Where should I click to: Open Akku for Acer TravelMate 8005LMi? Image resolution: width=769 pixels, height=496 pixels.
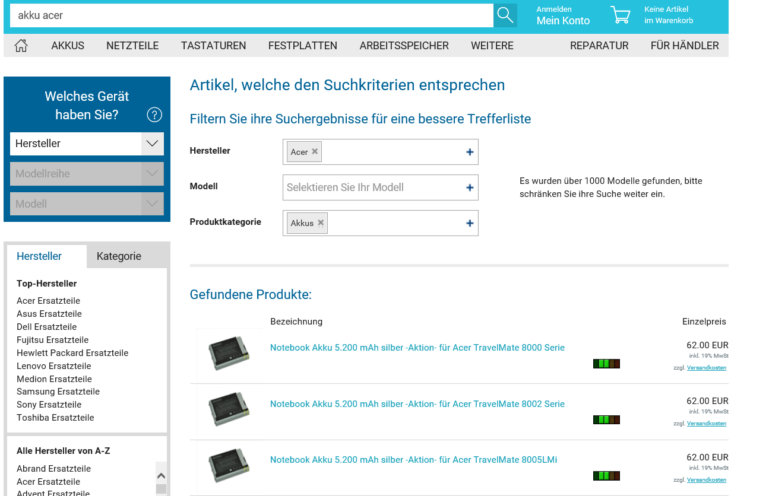click(414, 460)
